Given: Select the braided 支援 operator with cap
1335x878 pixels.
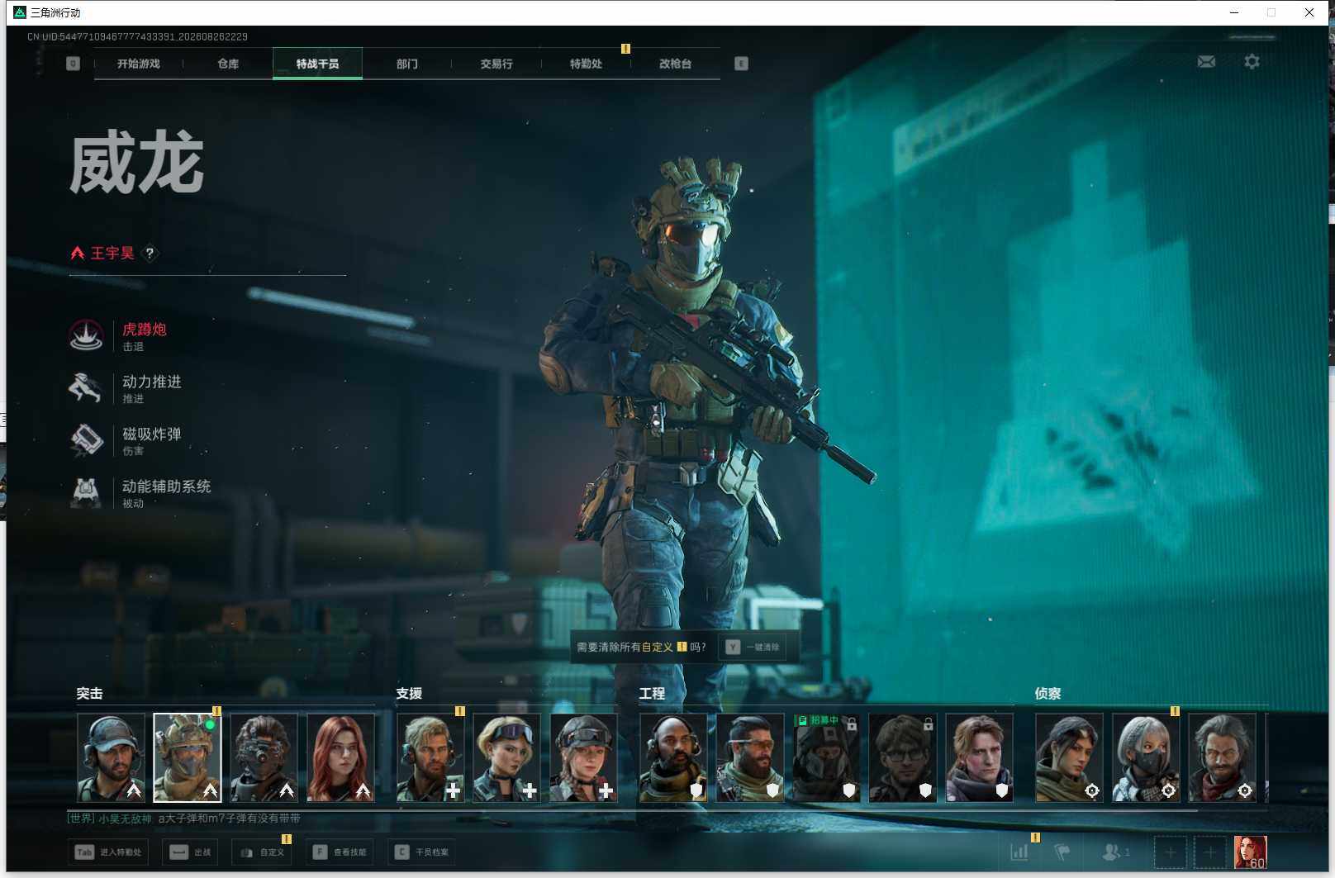Looking at the screenshot, I should [x=583, y=758].
